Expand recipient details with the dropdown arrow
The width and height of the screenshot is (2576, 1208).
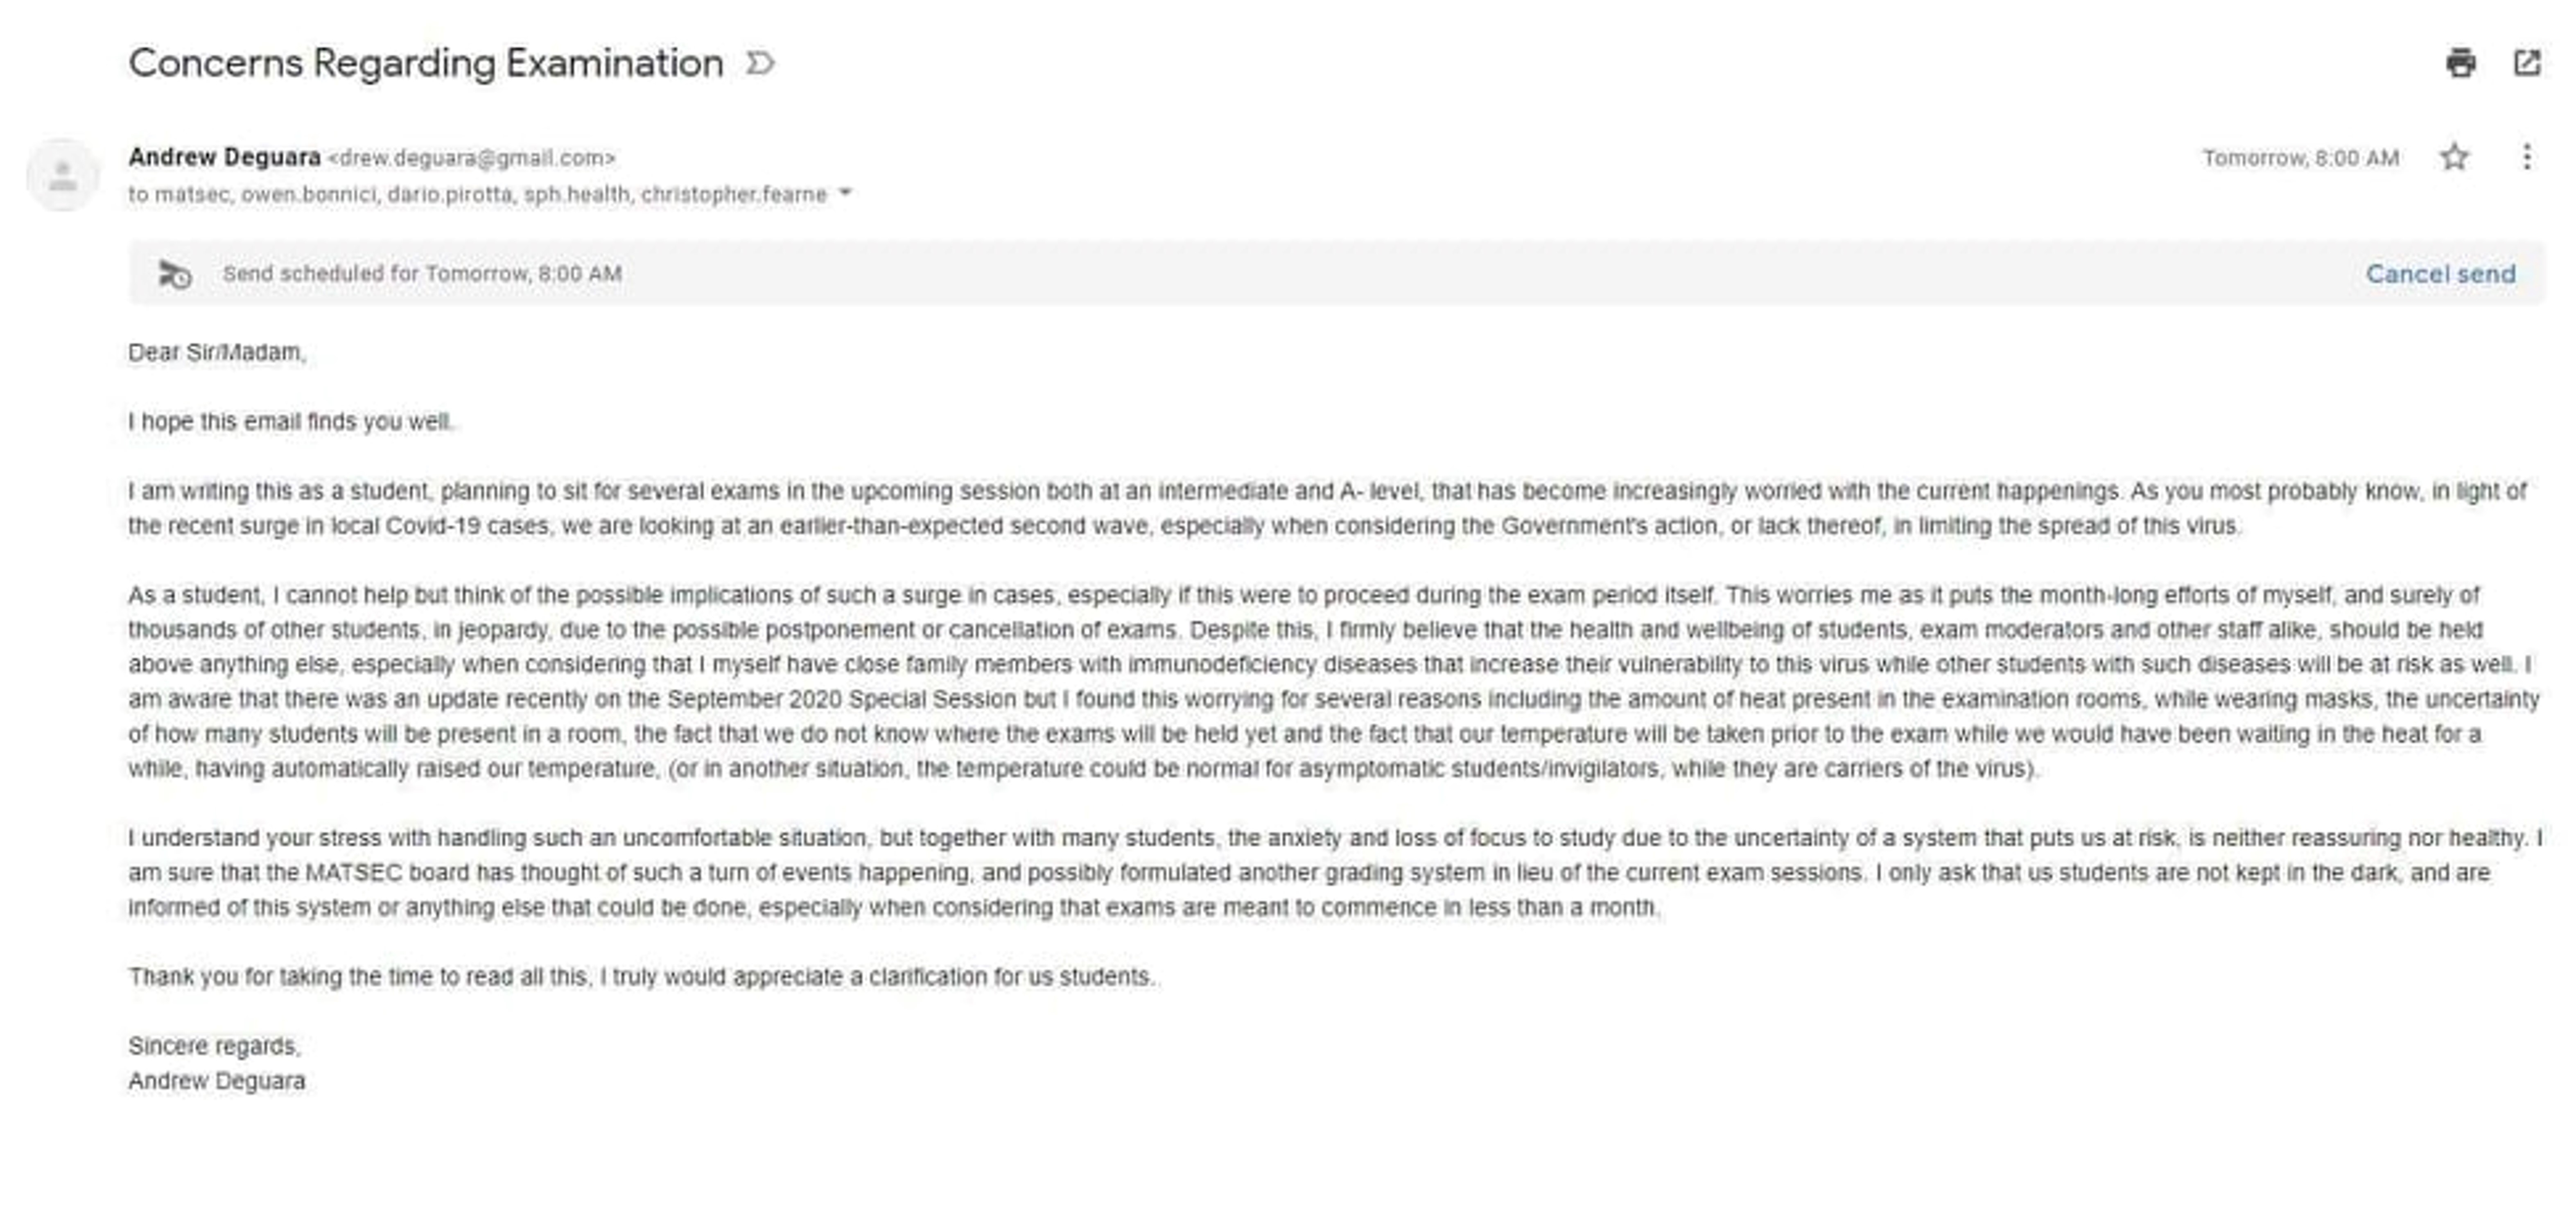coord(845,193)
